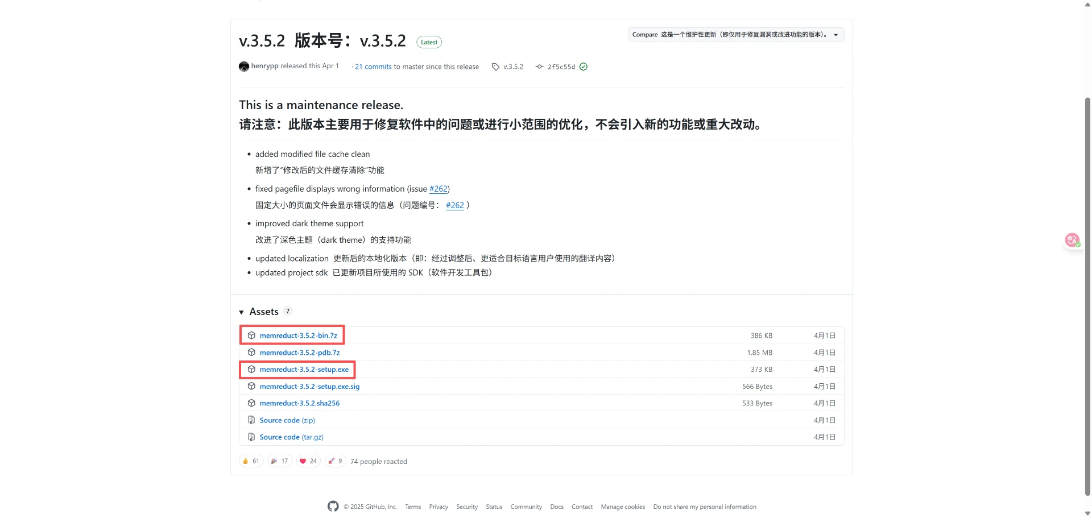Image resolution: width=1092 pixels, height=518 pixels.
Task: Open the Docs footer link
Action: point(557,507)
